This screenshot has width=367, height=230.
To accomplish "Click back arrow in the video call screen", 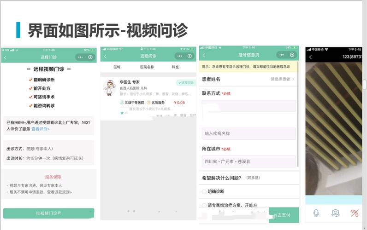I will pos(310,57).
